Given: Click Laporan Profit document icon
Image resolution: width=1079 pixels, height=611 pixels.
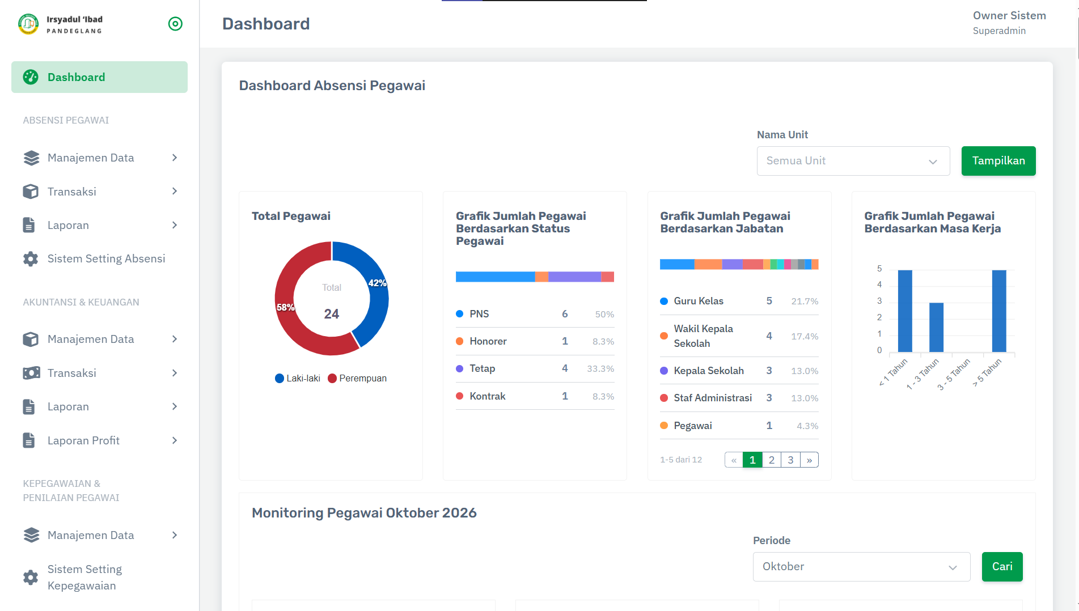Looking at the screenshot, I should pyautogui.click(x=29, y=440).
